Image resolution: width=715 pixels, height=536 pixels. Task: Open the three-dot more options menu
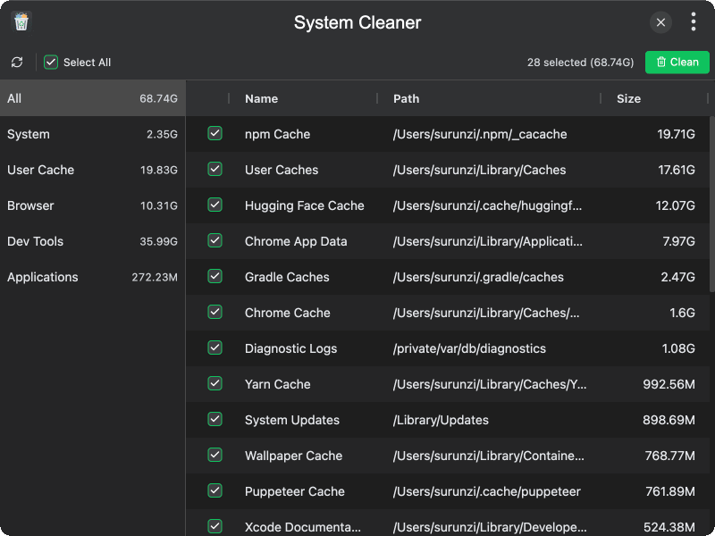tap(694, 21)
